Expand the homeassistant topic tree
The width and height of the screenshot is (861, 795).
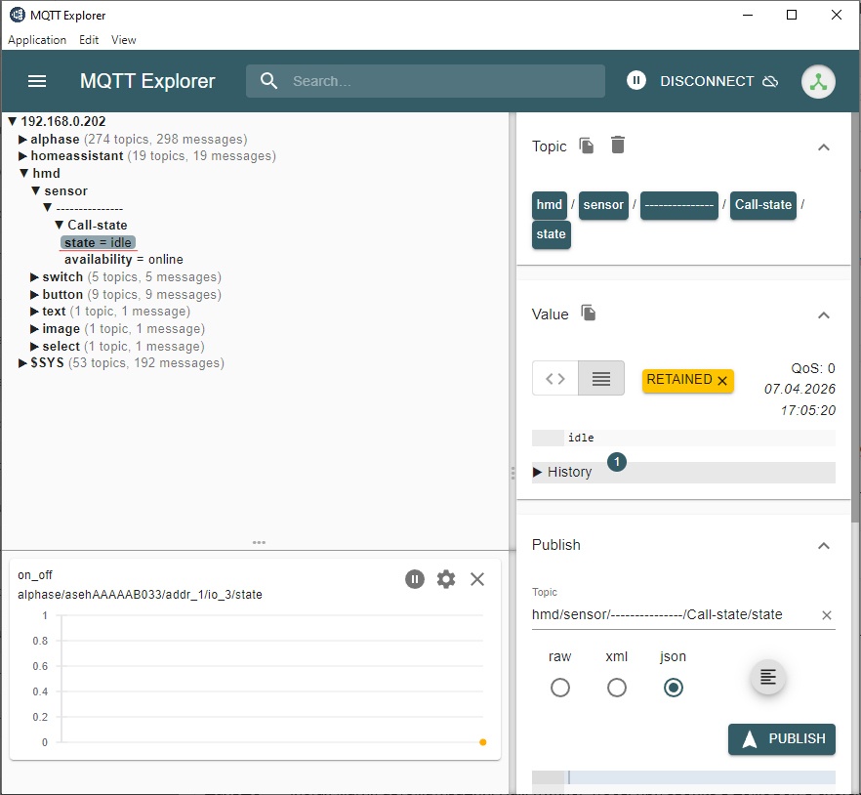[22, 156]
